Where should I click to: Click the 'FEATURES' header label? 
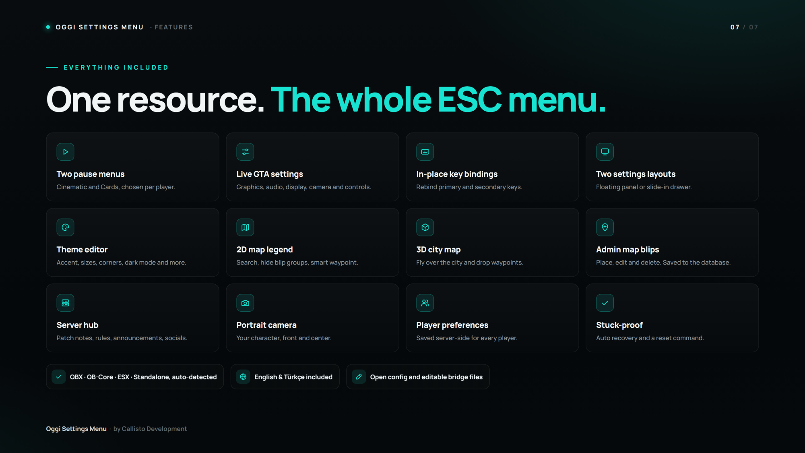tap(174, 27)
